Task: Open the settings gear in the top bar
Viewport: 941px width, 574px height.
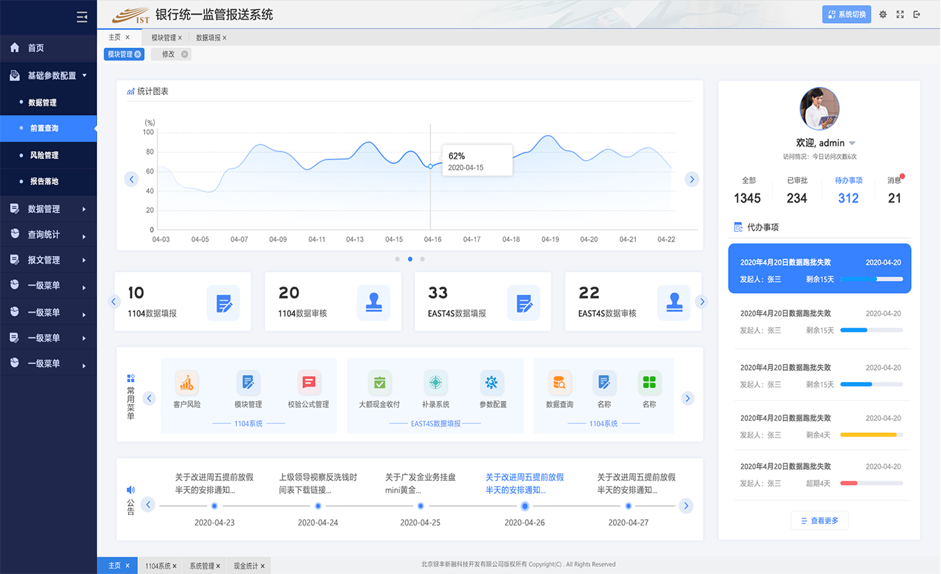Action: [882, 14]
